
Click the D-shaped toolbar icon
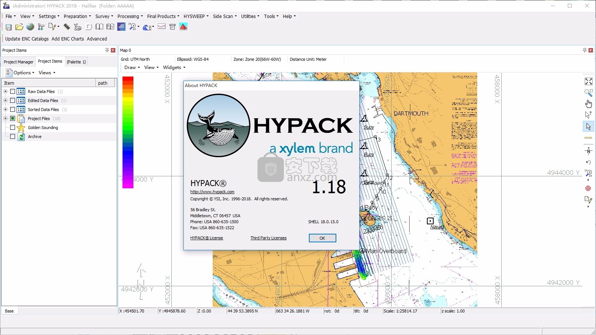pyautogui.click(x=89, y=27)
